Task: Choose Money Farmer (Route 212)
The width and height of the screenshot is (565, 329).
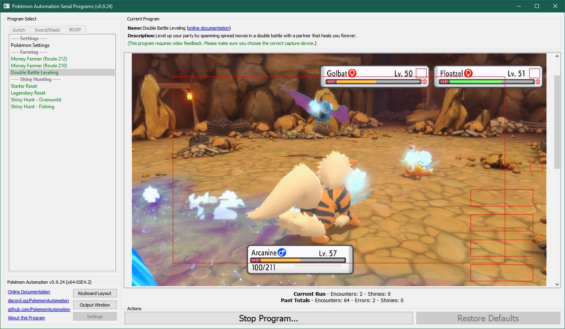Action: pos(39,59)
